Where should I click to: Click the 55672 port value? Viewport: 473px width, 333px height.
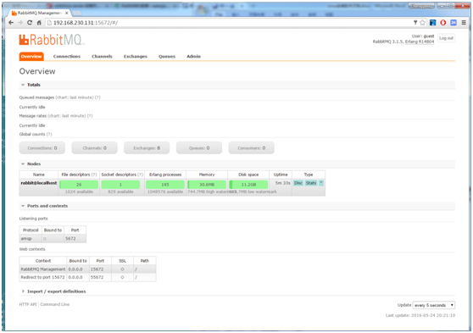pos(97,277)
